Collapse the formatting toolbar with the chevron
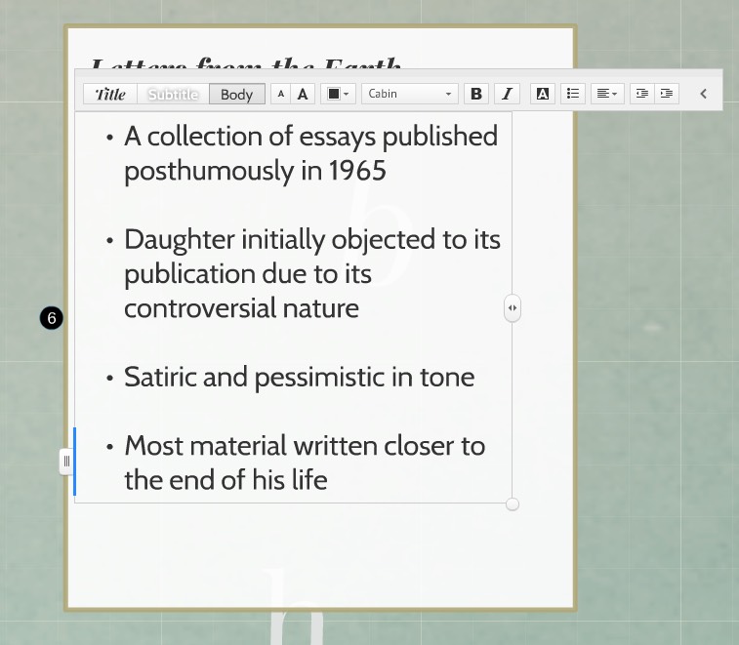 coord(703,95)
